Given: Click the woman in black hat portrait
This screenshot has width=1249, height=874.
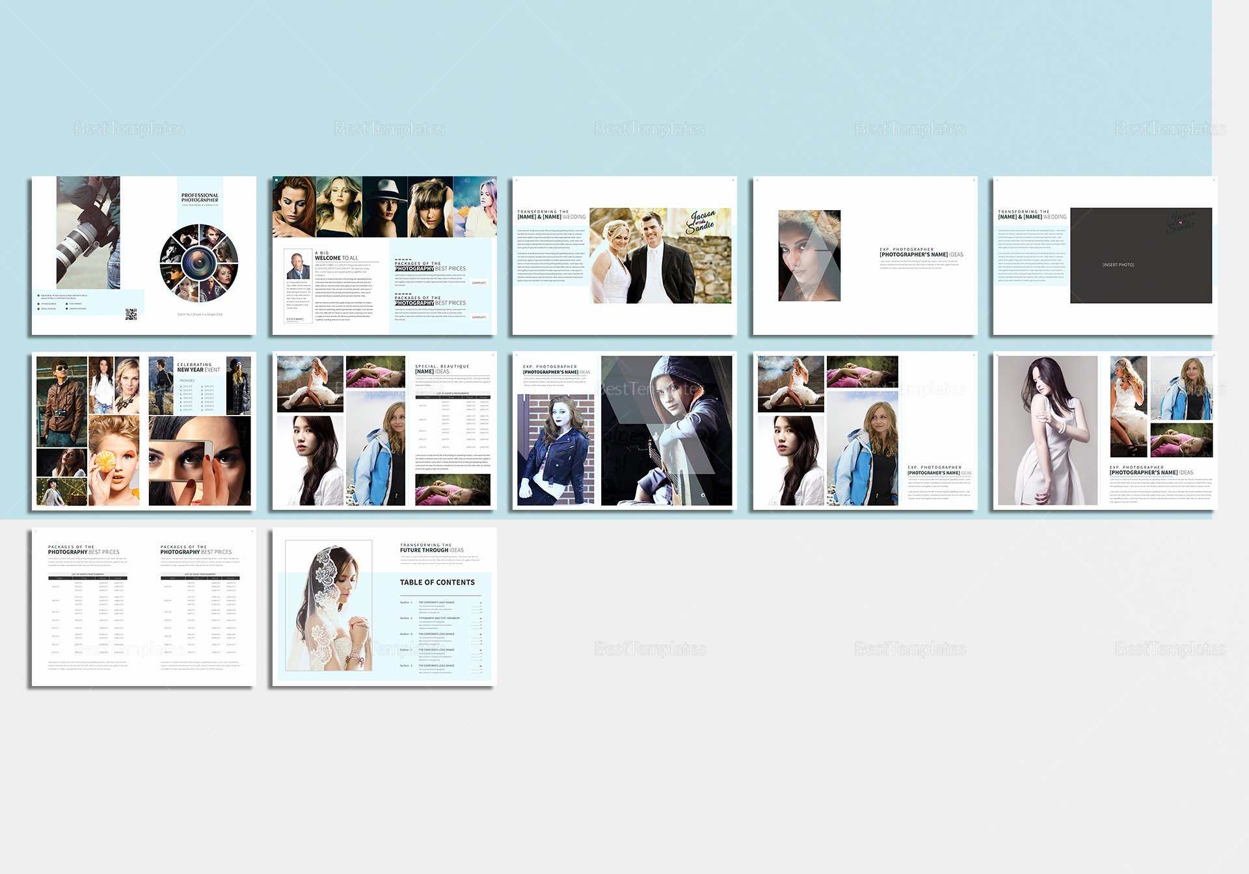Looking at the screenshot, I should pos(385,207).
